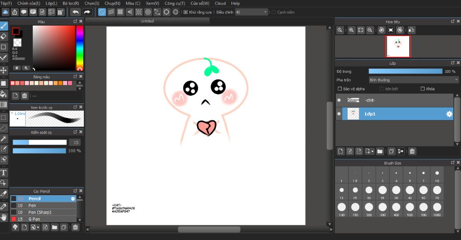This screenshot has height=240, width=461.
Task: Open Bộ lọc(R) menu
Action: click(x=71, y=3)
